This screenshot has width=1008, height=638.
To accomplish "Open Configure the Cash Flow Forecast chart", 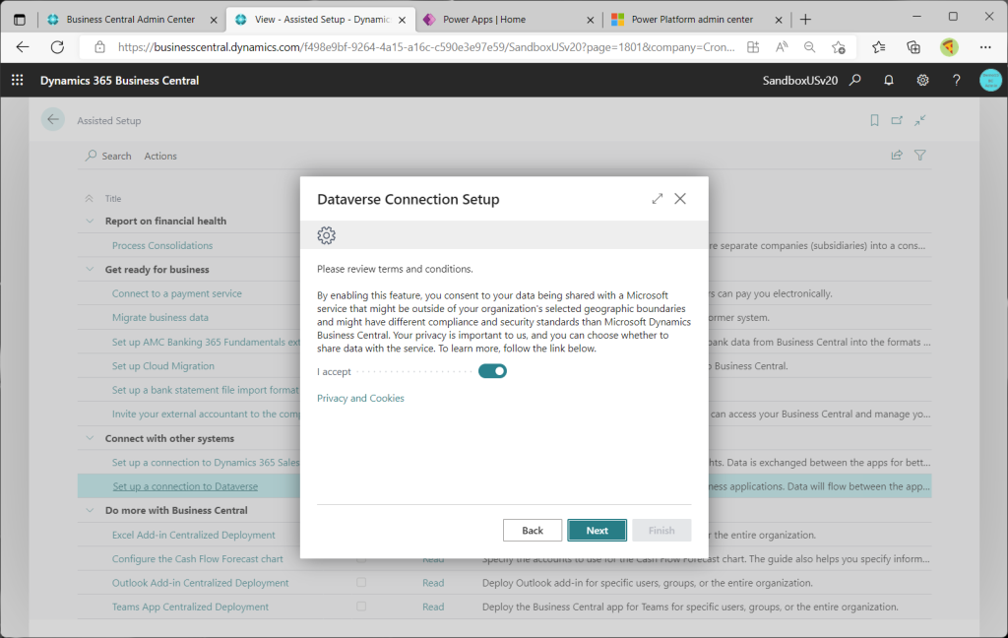I will tap(197, 559).
